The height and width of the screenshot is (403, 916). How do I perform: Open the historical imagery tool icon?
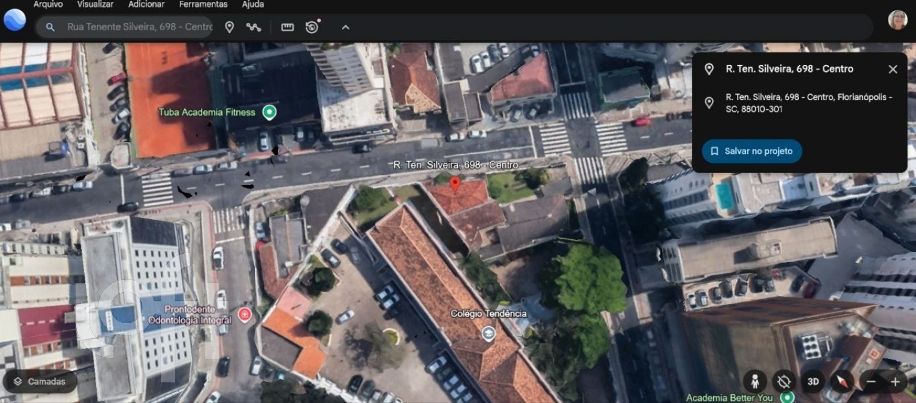point(312,27)
